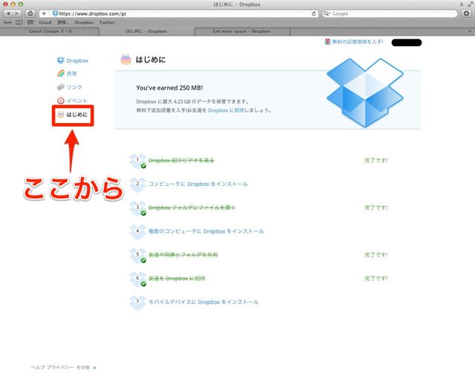Click struck-through Dropbox フォルダにファイルを置く step

(191, 208)
